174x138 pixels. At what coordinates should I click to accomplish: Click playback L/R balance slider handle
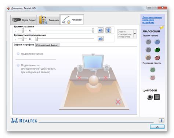click(23, 39)
